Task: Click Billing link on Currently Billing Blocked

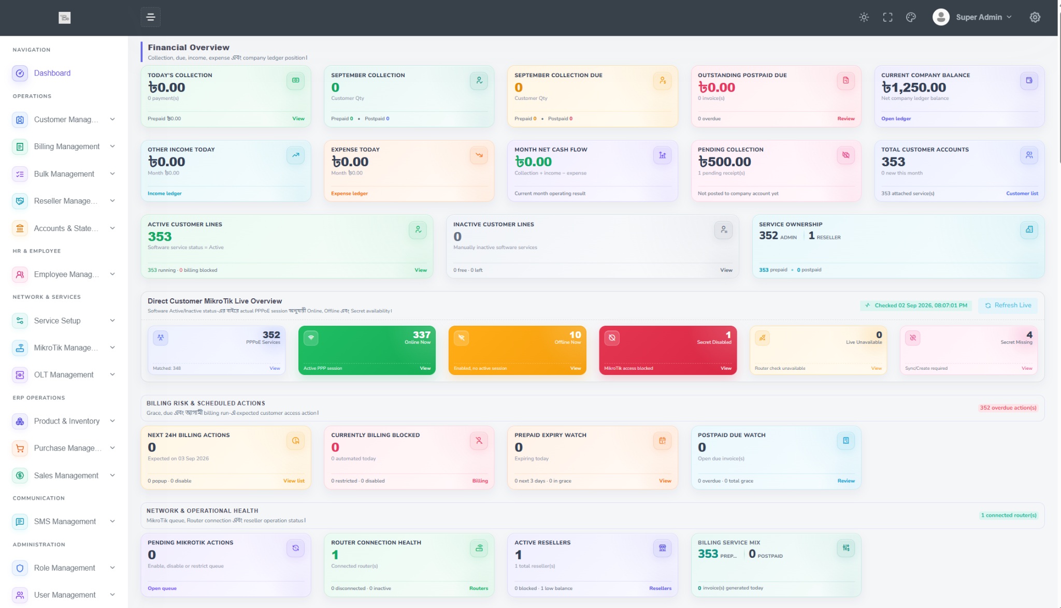Action: point(480,481)
